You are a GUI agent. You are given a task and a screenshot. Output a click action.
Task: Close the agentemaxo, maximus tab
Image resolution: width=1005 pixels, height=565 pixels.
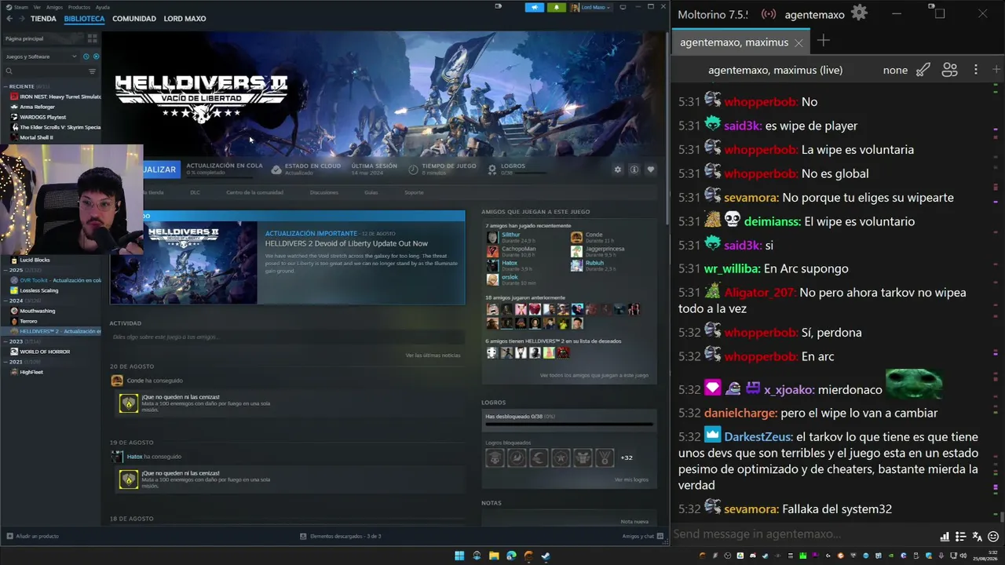point(799,42)
